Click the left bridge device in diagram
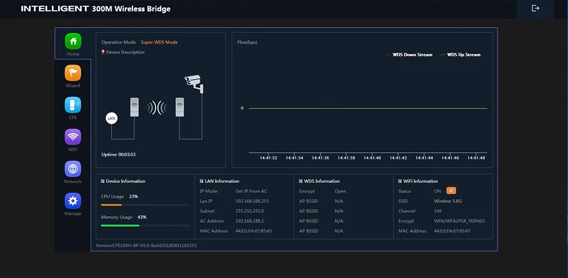Image resolution: width=568 pixels, height=278 pixels. 134,107
